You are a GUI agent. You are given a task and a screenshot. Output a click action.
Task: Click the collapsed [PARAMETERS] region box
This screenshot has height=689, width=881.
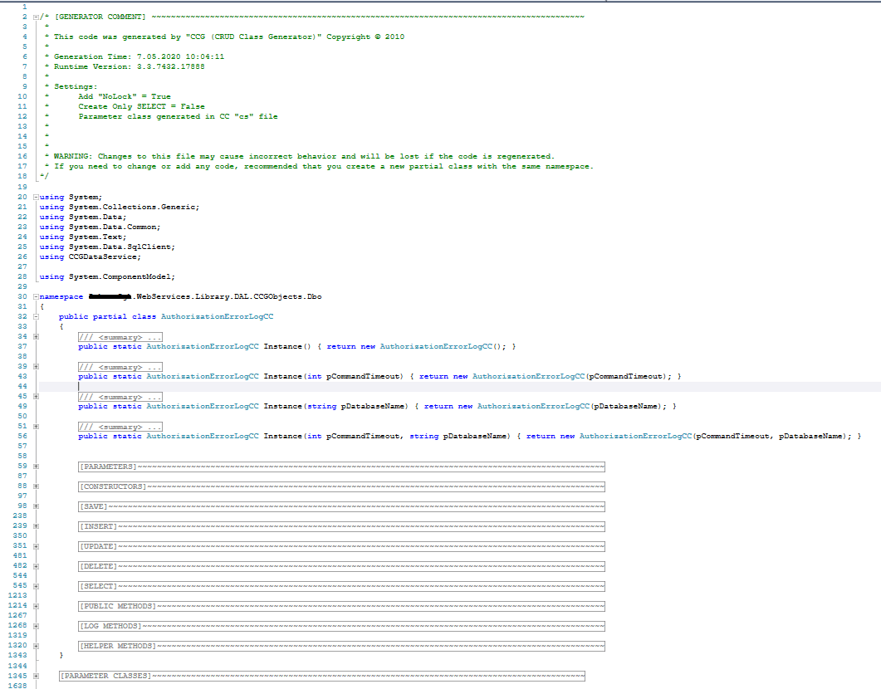(341, 467)
